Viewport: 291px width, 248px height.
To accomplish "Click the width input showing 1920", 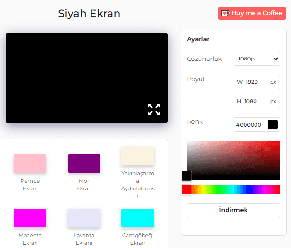I will click(257, 82).
